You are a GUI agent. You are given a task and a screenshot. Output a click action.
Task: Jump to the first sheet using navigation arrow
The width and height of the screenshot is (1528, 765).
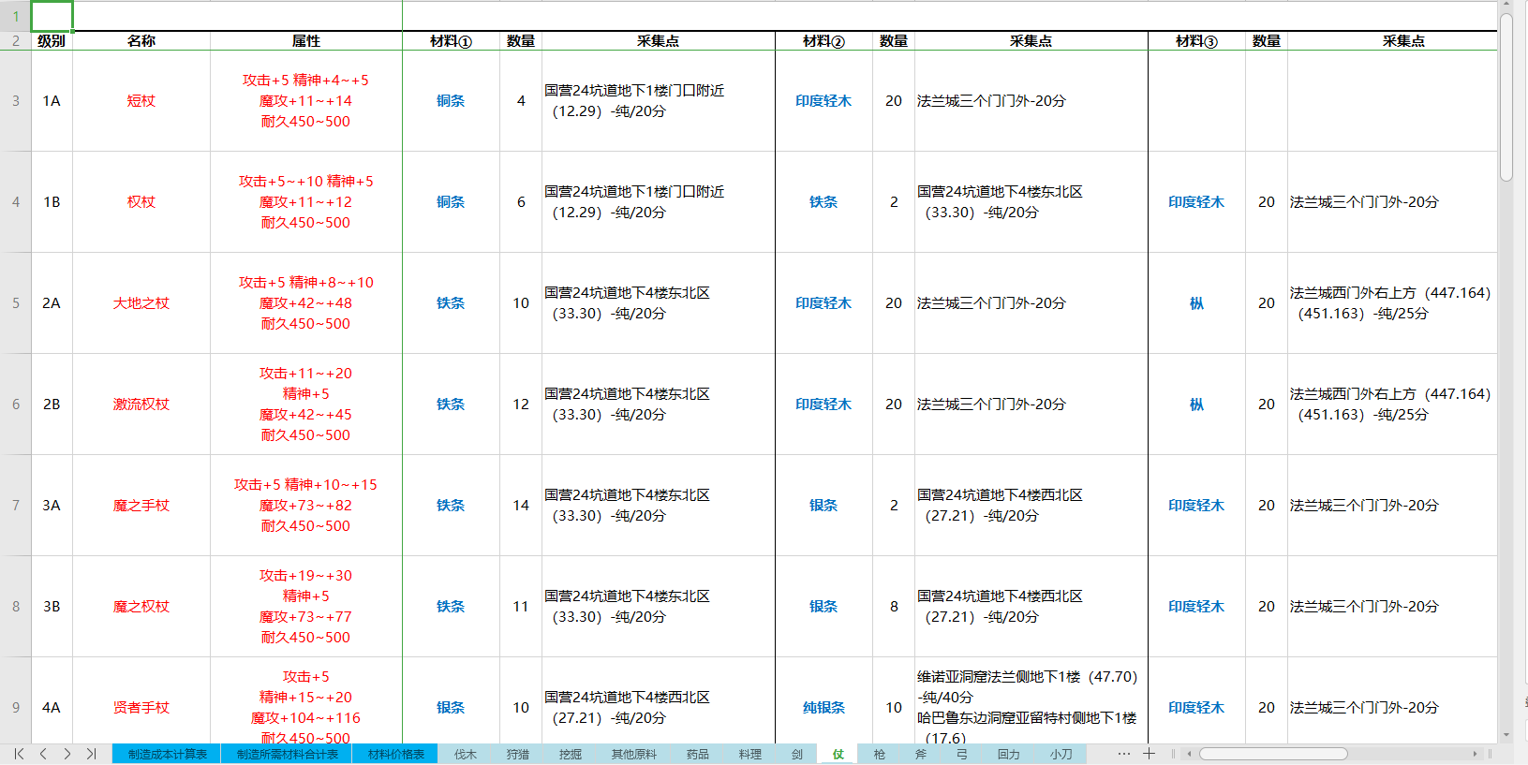point(19,754)
